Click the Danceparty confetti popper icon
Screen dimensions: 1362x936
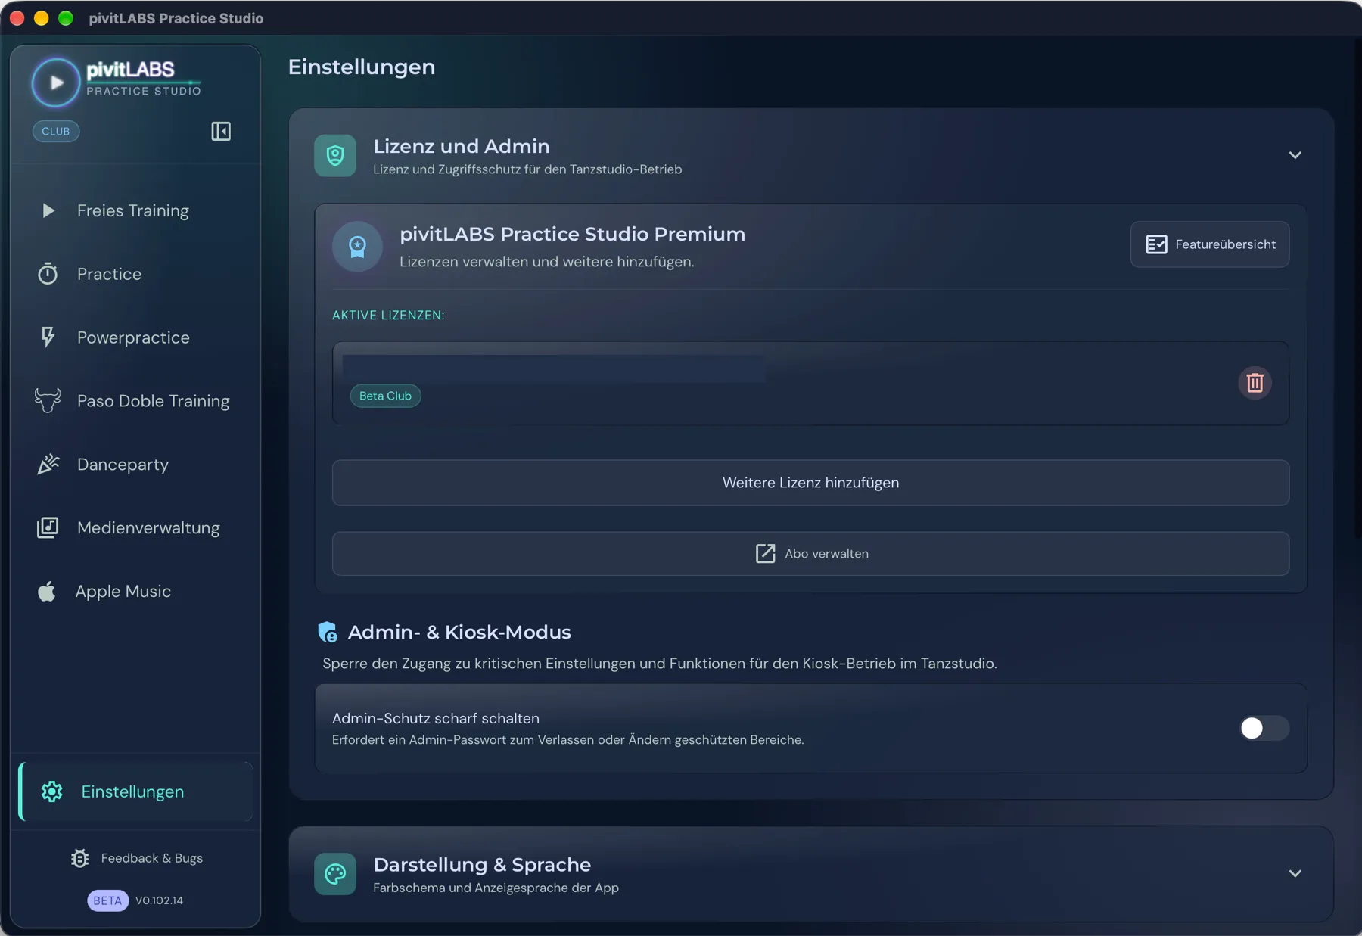(48, 464)
